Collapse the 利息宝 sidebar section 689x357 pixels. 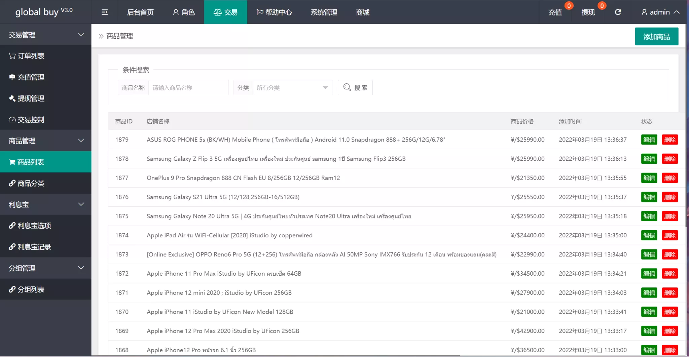point(45,204)
